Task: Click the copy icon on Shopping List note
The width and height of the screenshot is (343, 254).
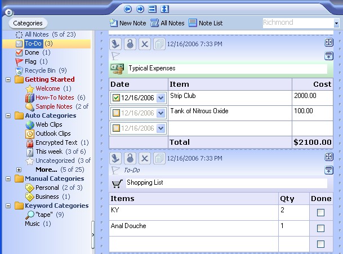Action: tap(159, 158)
